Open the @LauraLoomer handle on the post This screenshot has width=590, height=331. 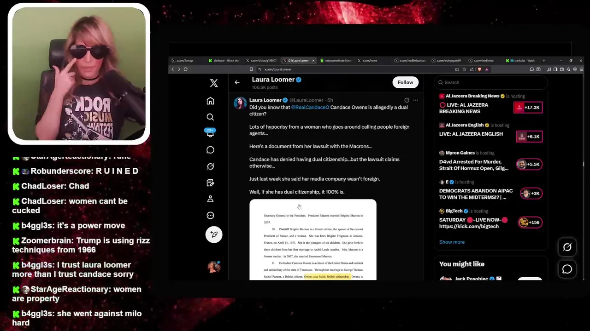coord(307,100)
